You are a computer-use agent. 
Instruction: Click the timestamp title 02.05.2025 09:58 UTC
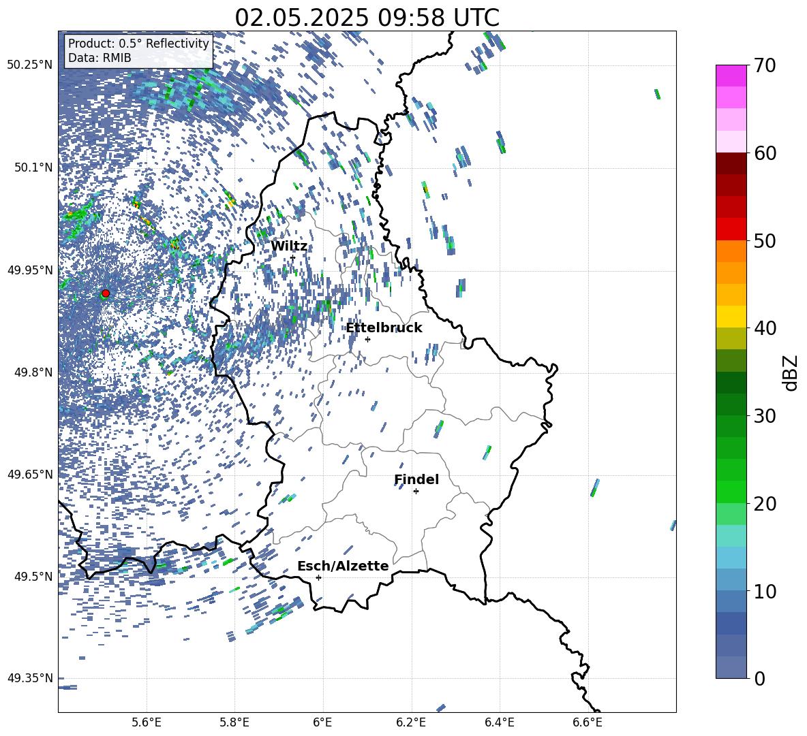(x=367, y=18)
